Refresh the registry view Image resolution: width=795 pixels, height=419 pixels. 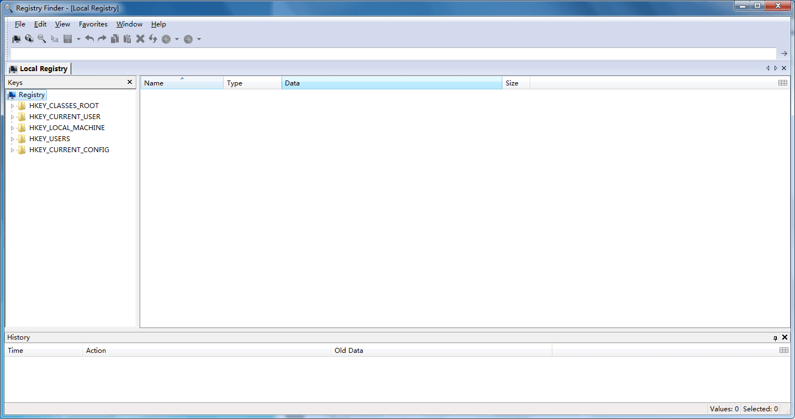pos(153,39)
